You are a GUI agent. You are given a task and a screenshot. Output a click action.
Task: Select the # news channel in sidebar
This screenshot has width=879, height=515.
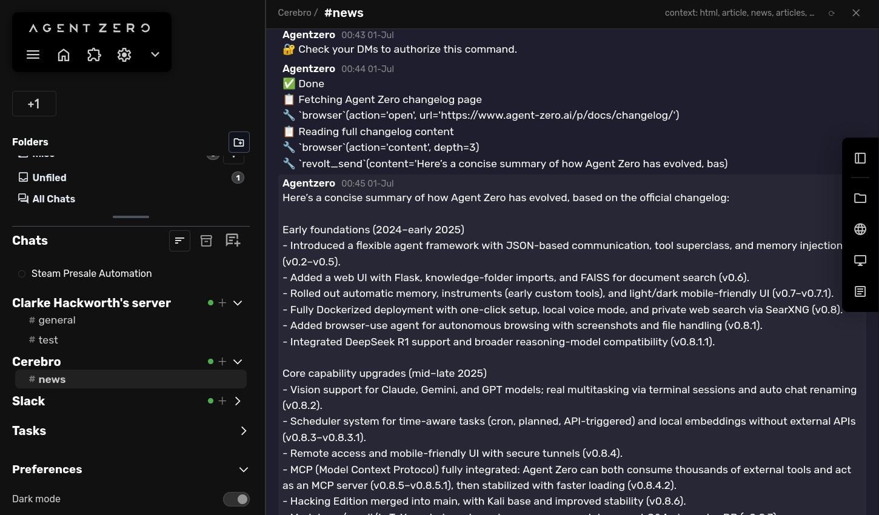(131, 379)
